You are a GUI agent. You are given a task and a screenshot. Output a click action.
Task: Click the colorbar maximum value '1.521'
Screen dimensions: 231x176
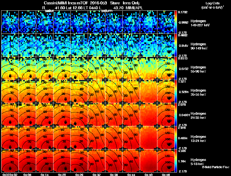pyautogui.click(x=182, y=81)
